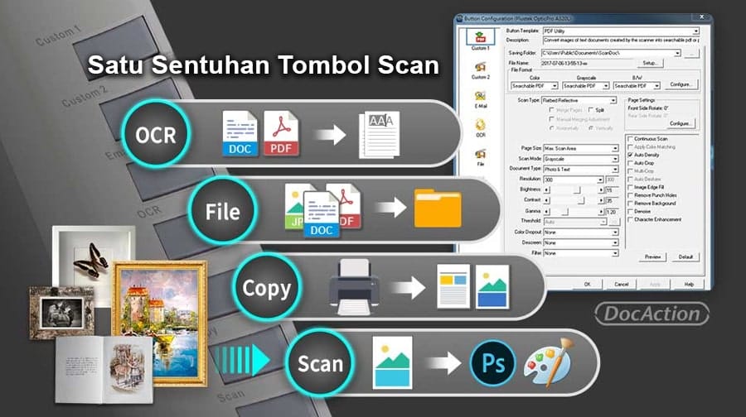Click the round Scan badge in the infographic
This screenshot has height=417, width=746.
(320, 363)
